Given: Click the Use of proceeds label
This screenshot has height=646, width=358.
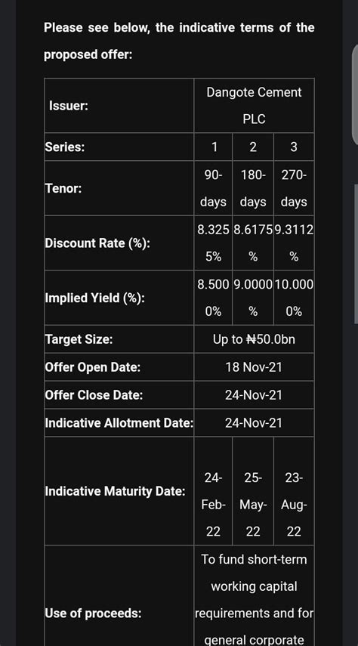Looking at the screenshot, I should click(x=93, y=614).
